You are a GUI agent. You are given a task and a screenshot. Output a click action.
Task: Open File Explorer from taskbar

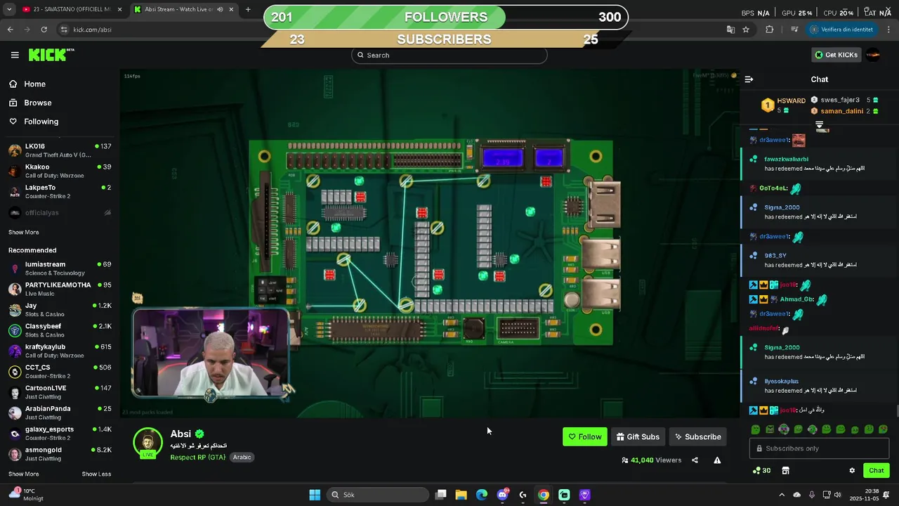click(x=461, y=495)
